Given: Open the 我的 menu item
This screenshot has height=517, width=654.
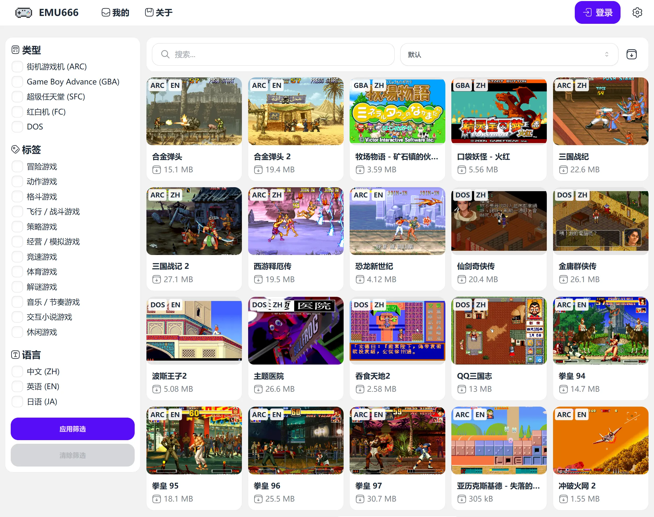Looking at the screenshot, I should (115, 13).
